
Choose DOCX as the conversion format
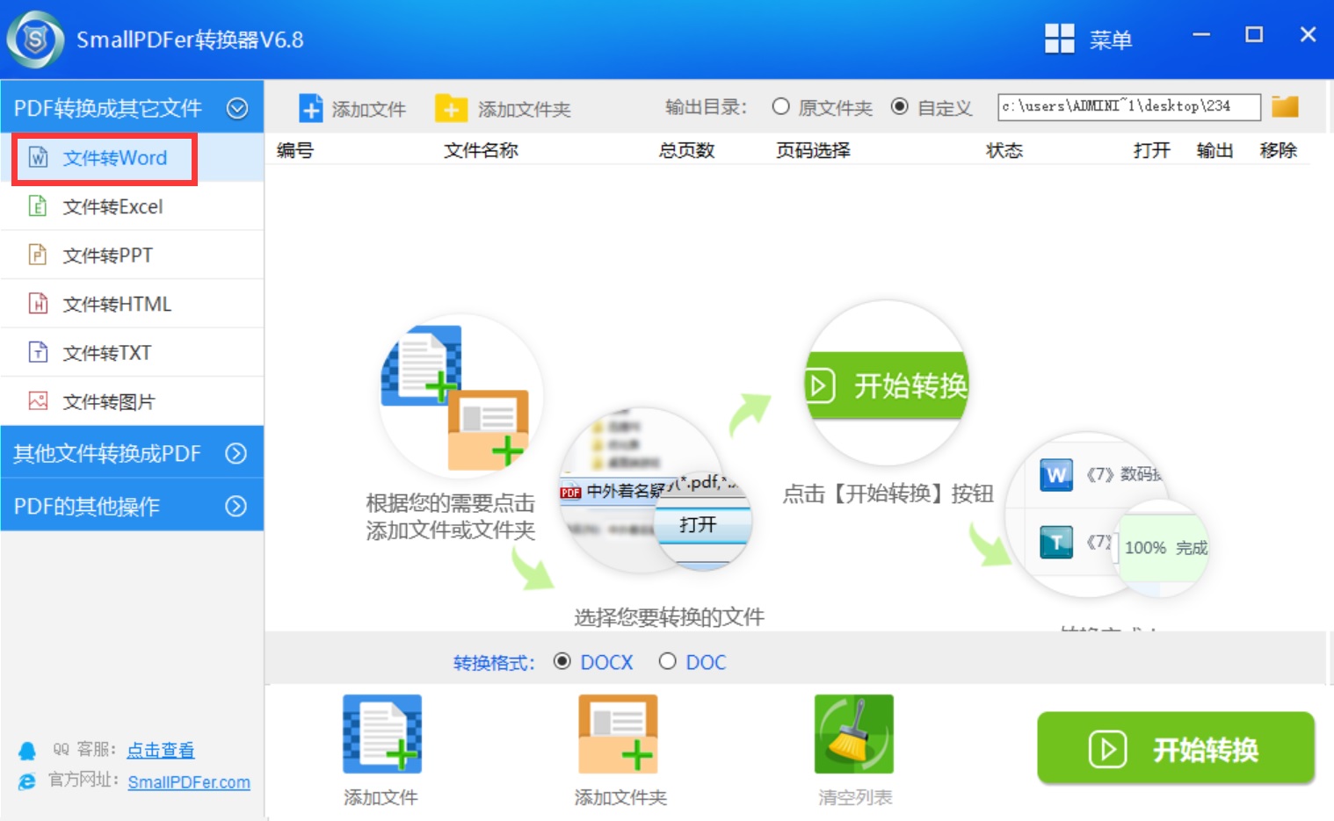(x=562, y=661)
